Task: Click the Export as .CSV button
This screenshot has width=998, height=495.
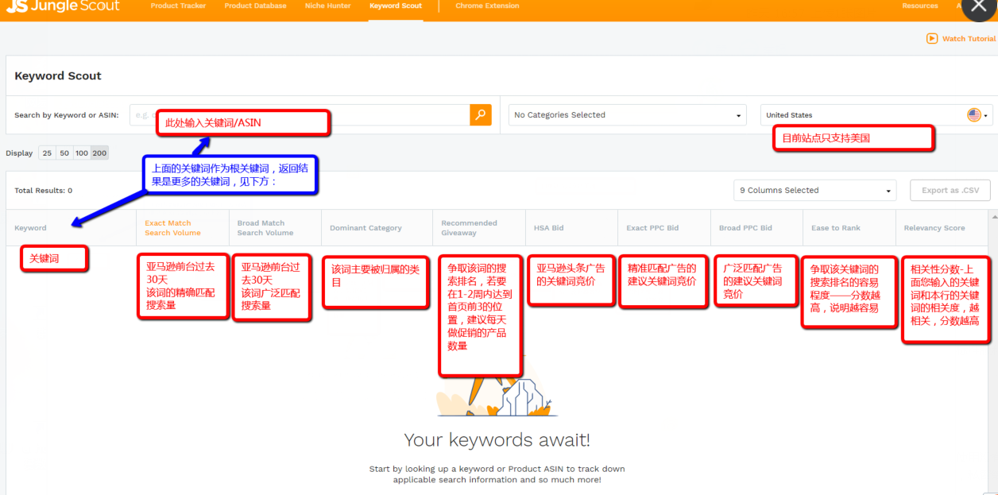Action: coord(950,191)
